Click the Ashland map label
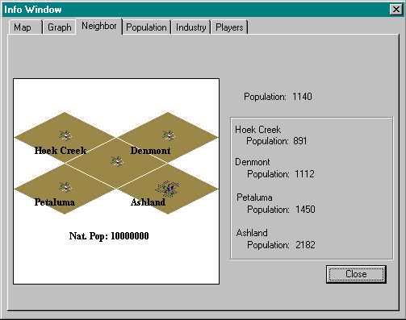The height and width of the screenshot is (320, 406). click(x=148, y=202)
